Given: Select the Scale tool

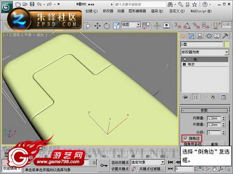Looking at the screenshot, I should coord(116,26).
